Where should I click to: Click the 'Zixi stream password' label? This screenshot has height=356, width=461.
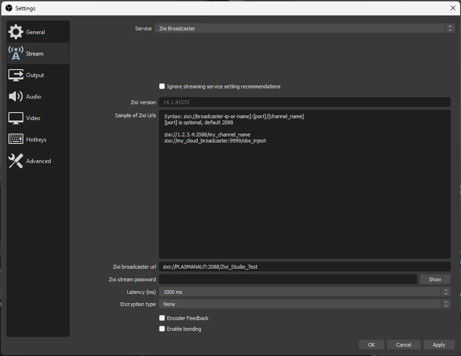[x=132, y=279]
